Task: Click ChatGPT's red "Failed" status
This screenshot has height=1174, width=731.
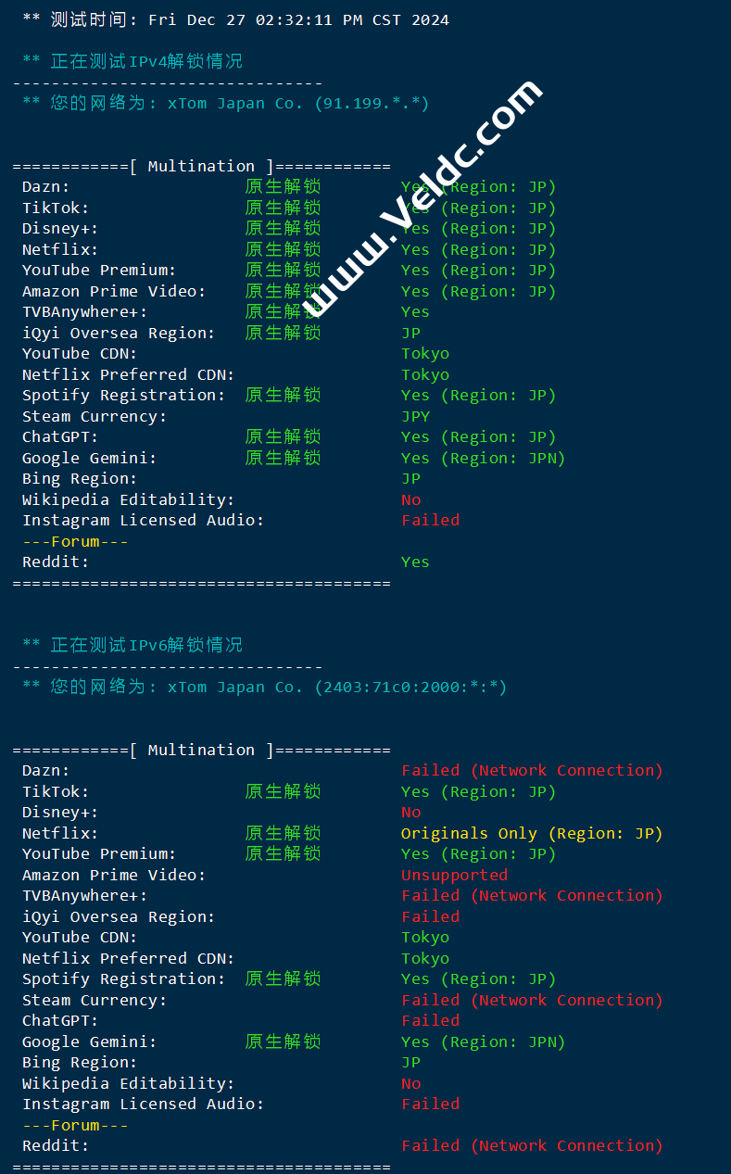Action: pyautogui.click(x=430, y=1021)
